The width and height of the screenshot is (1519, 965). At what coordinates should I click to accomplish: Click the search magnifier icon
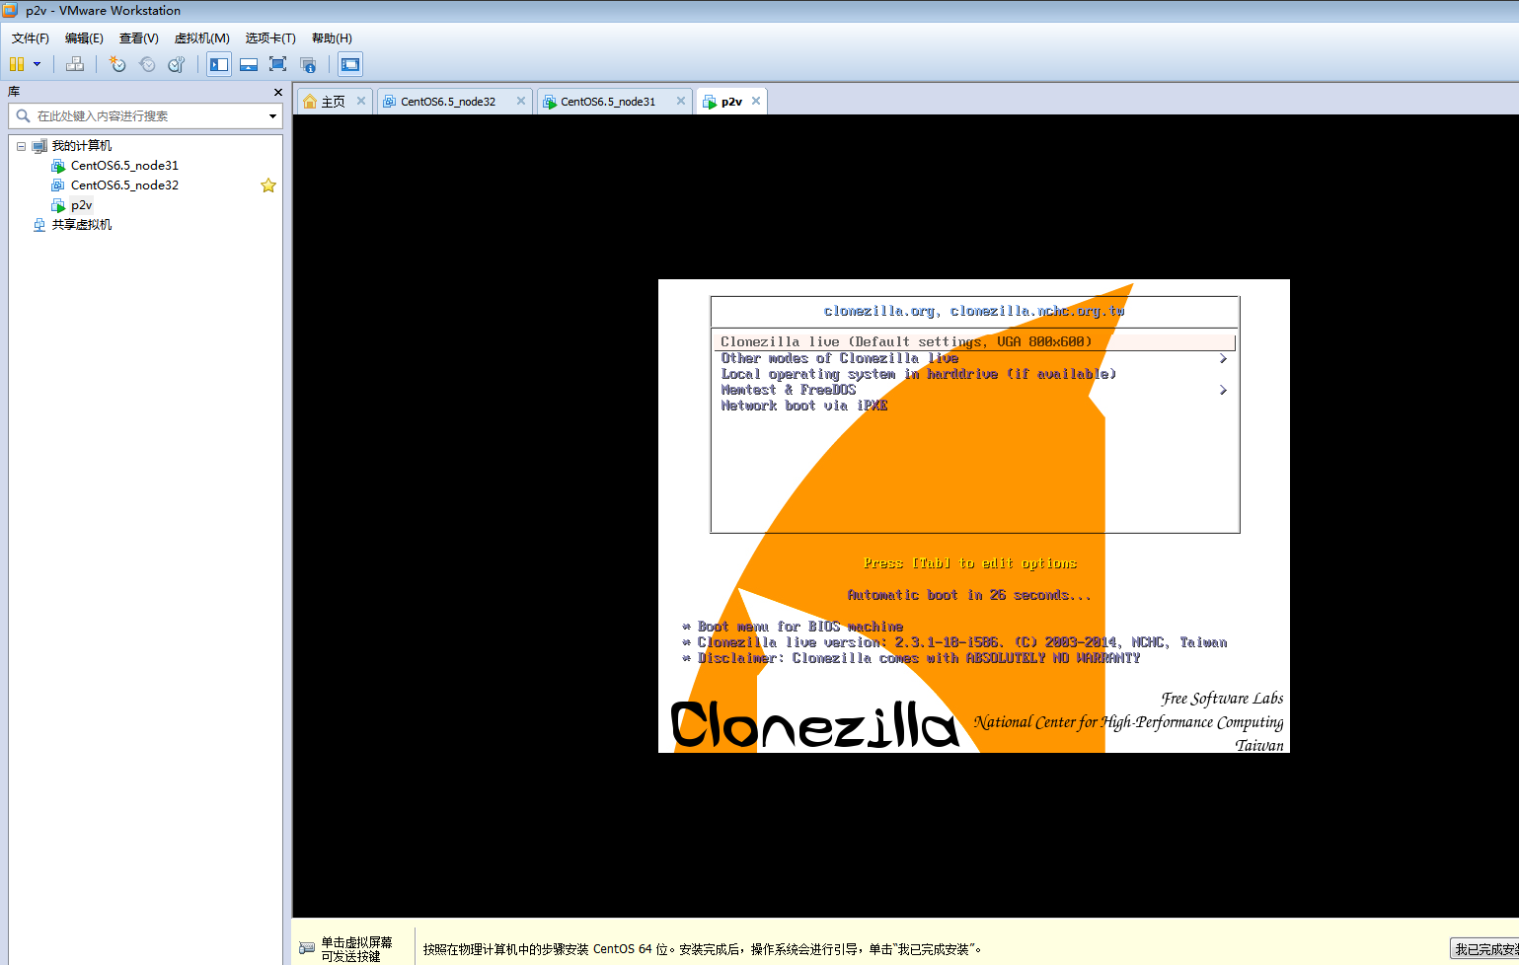(x=23, y=116)
